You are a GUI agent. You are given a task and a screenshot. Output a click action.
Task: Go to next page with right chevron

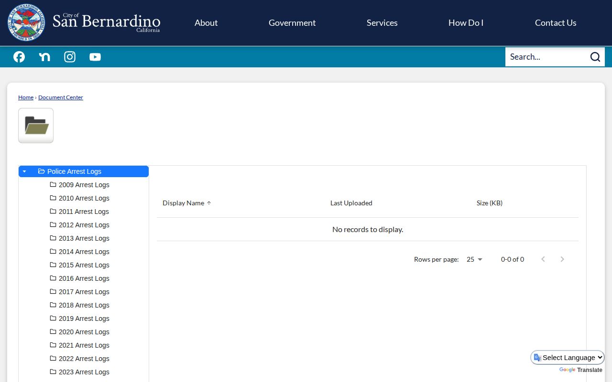coord(562,259)
